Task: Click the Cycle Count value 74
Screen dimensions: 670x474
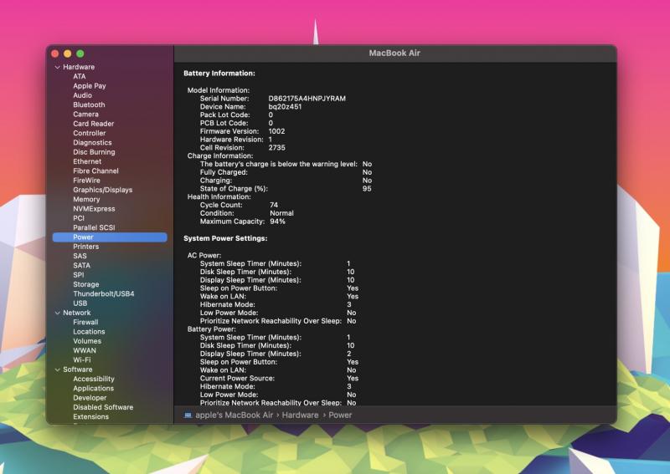Action: tap(274, 205)
